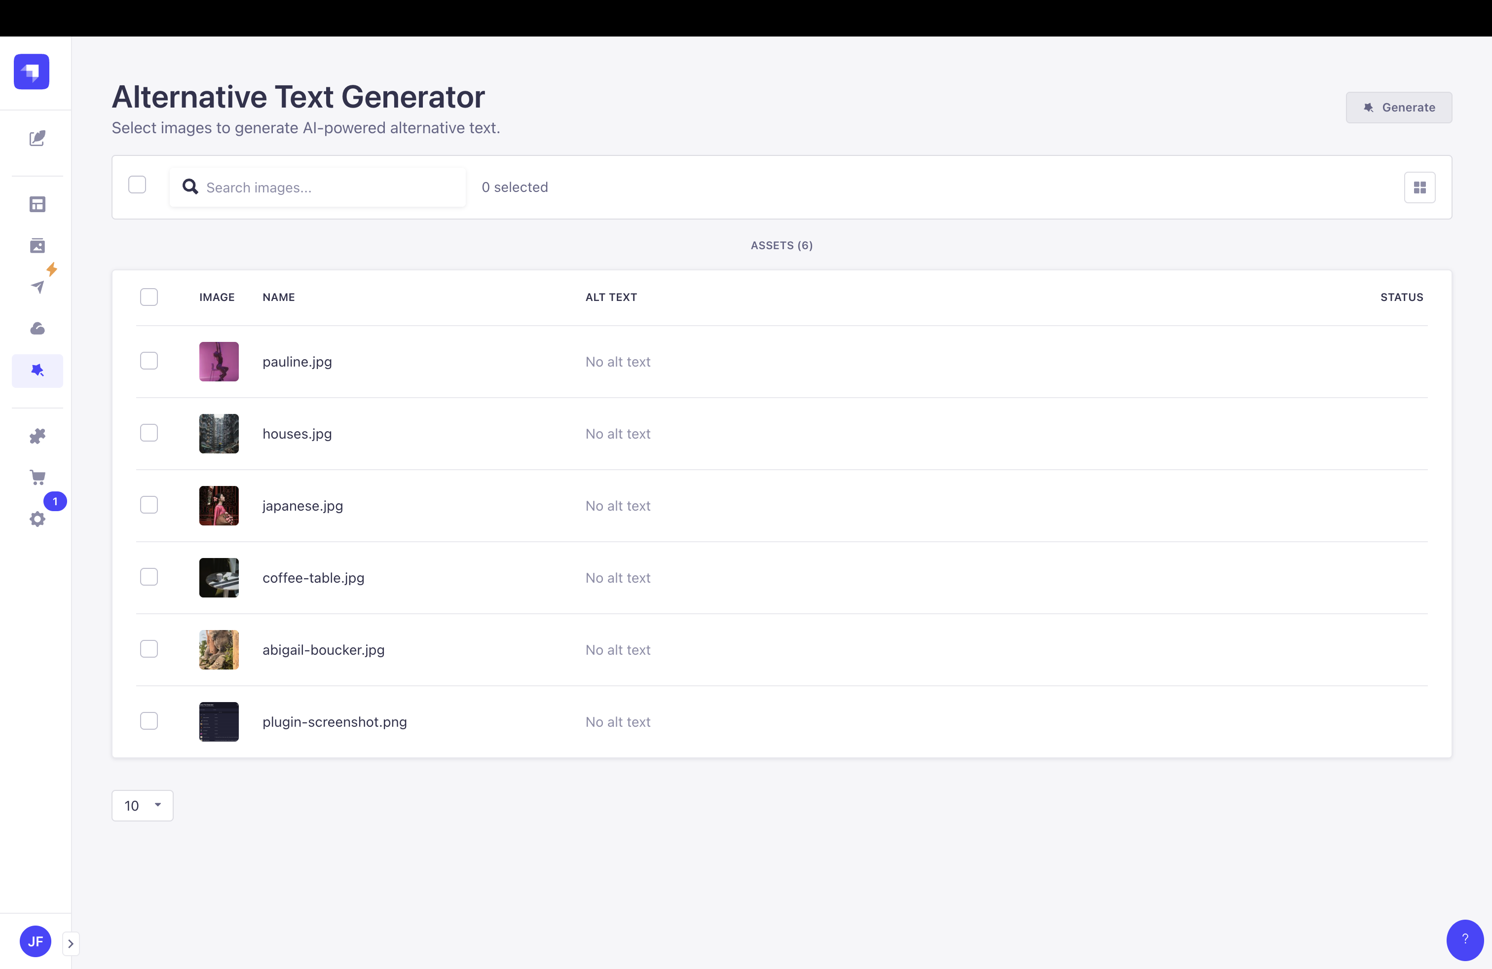Open the Plugins puzzle piece icon
Screen dimensions: 1492x969
coord(37,436)
